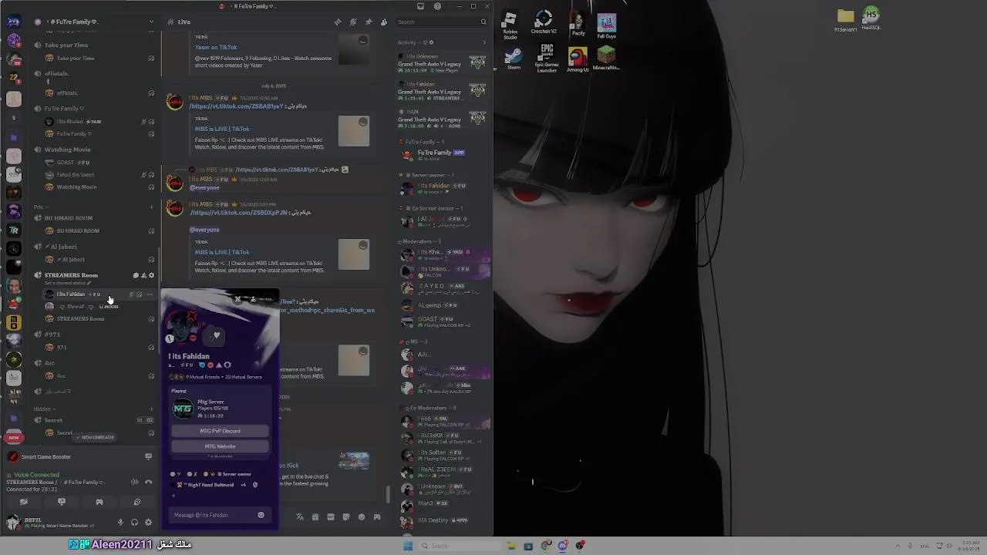Open emoji picker in profile message field
Image resolution: width=987 pixels, height=555 pixels.
(261, 515)
